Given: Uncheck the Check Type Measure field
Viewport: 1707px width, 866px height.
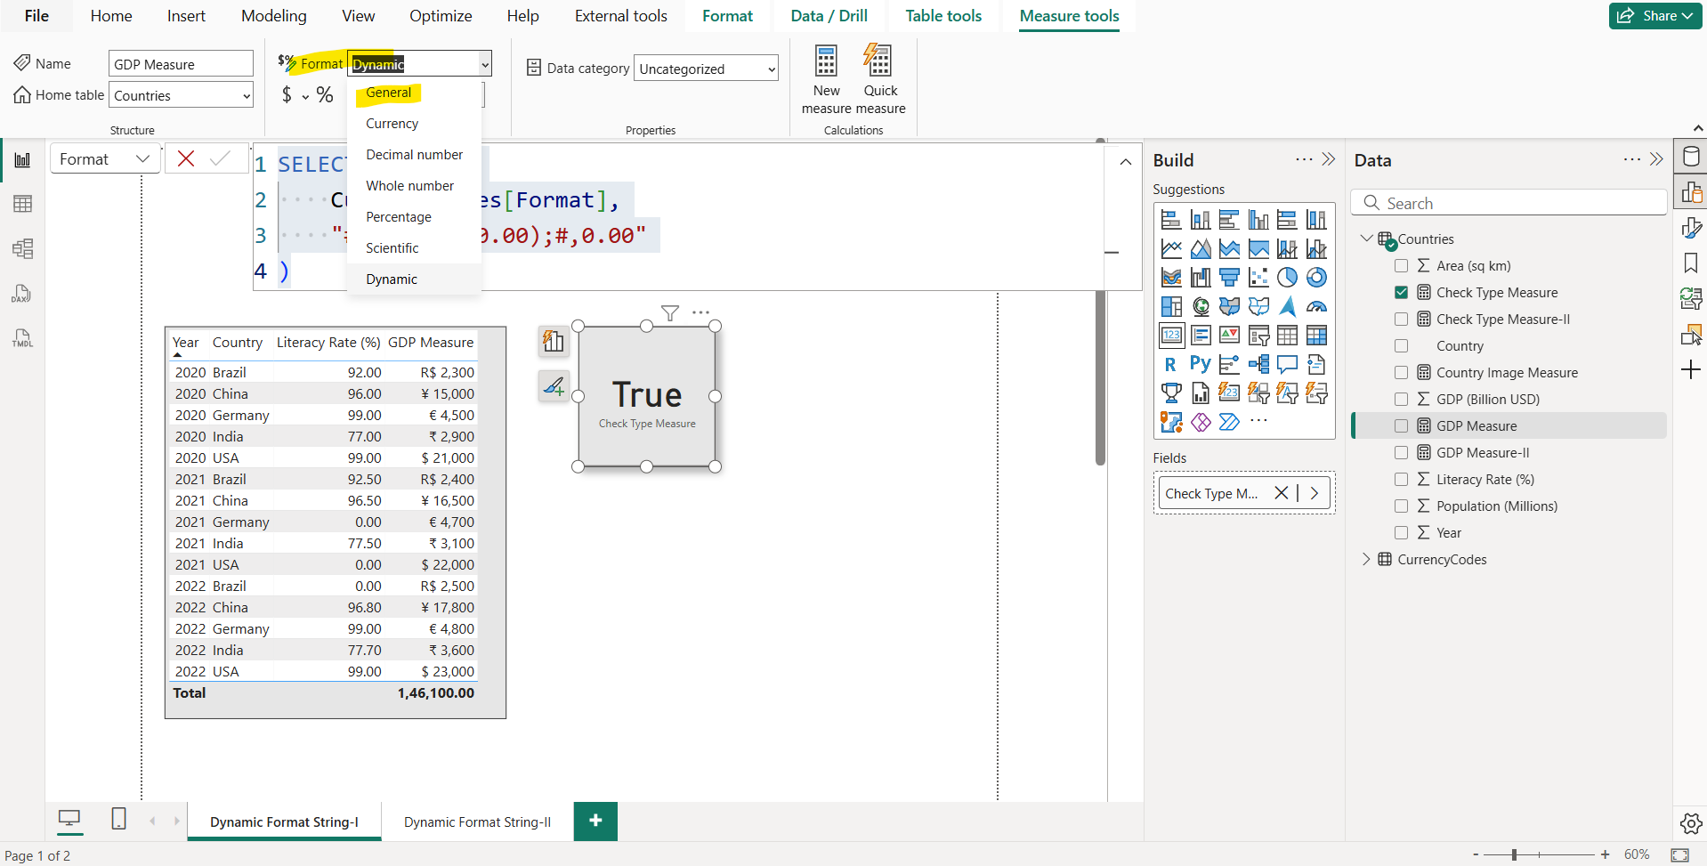Looking at the screenshot, I should tap(1403, 292).
